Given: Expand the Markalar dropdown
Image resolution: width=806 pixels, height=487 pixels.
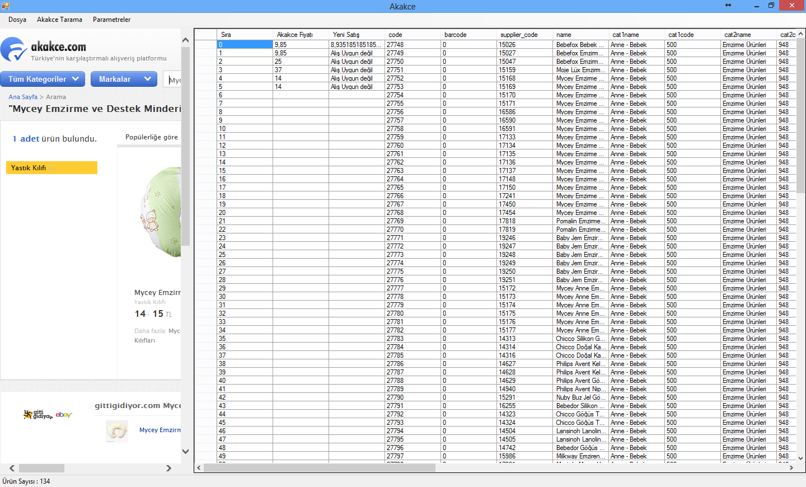Looking at the screenshot, I should [x=124, y=79].
